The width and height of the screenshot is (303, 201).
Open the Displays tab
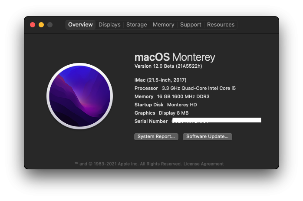(109, 25)
